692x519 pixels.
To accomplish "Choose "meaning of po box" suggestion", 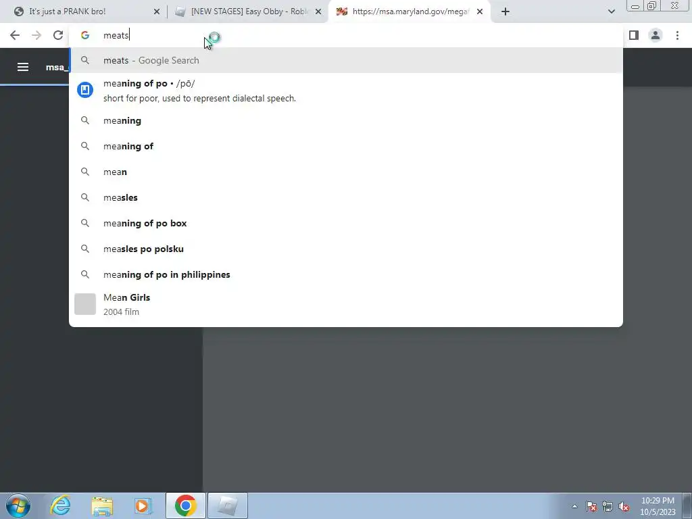I will click(x=346, y=223).
